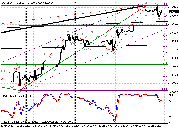Image resolution: width=179 pixels, height=128 pixels.
Task: Click the purple 61.8 Fibonacci level label
Action: [165, 57]
